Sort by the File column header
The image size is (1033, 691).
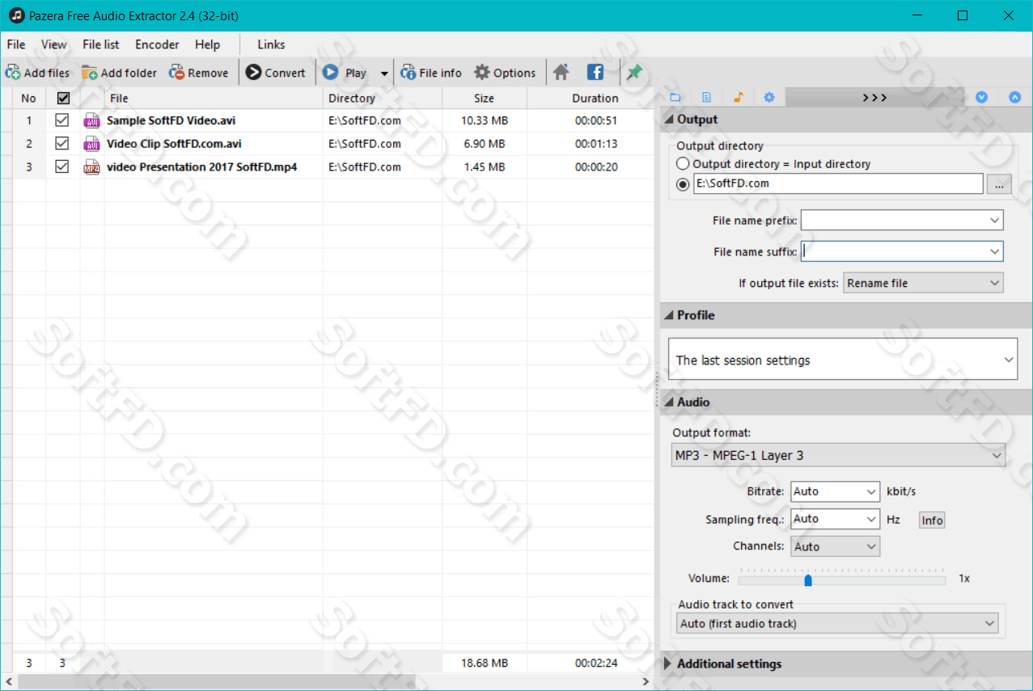214,98
